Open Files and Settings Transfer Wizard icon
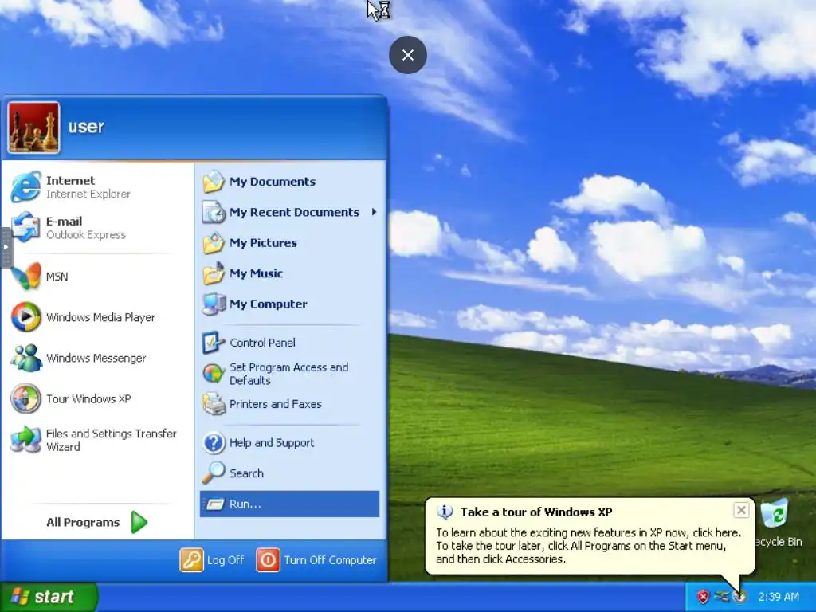Viewport: 816px width, 612px height. click(25, 440)
